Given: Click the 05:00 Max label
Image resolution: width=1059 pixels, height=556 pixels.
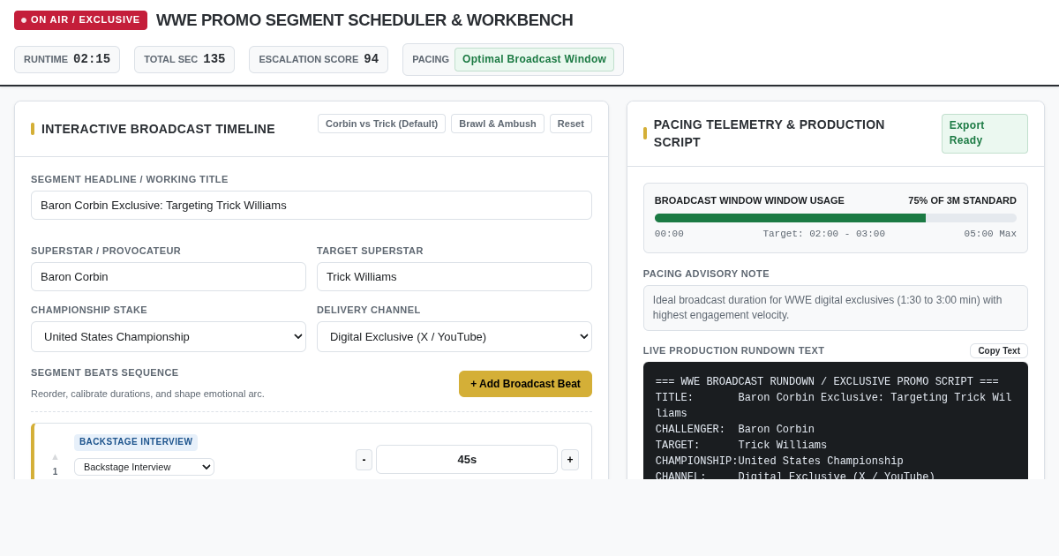Looking at the screenshot, I should 990,234.
